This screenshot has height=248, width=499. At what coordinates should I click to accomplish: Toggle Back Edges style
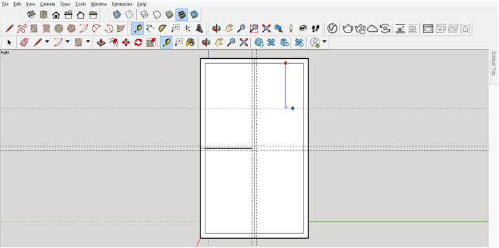129,15
